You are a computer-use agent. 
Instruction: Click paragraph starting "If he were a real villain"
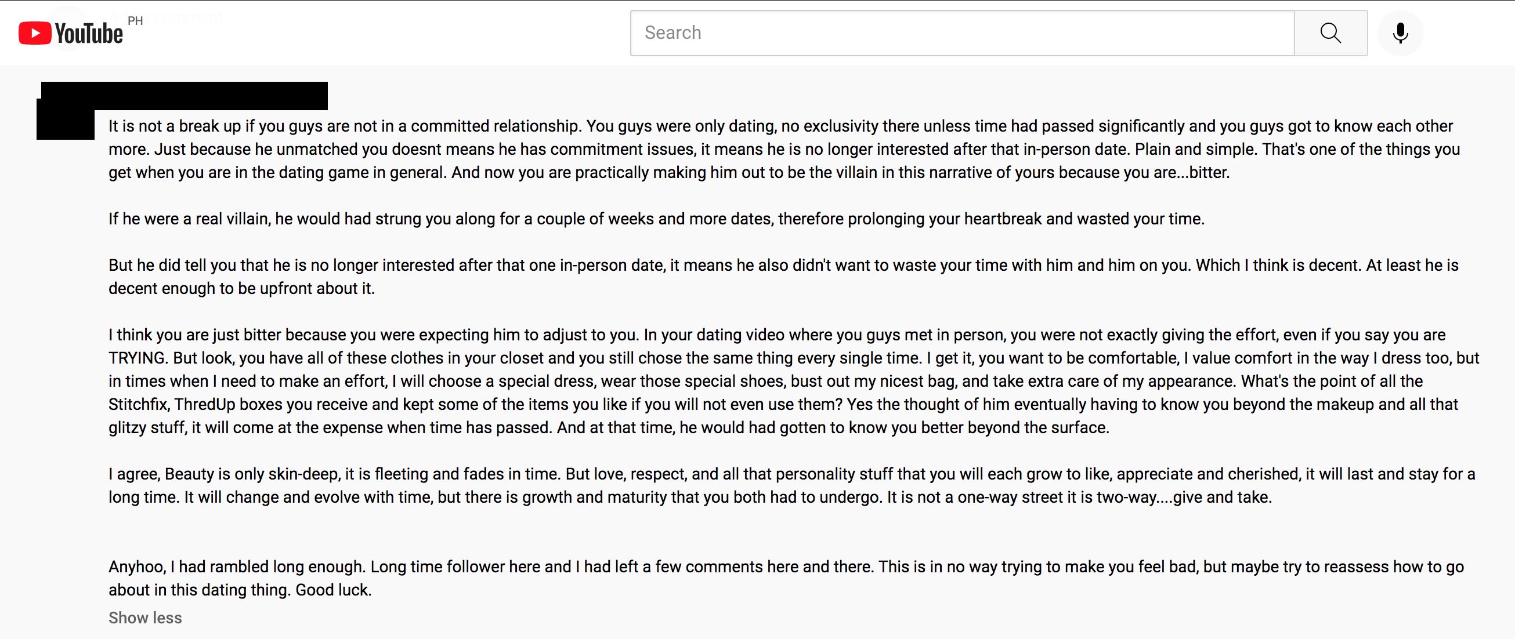tap(656, 219)
